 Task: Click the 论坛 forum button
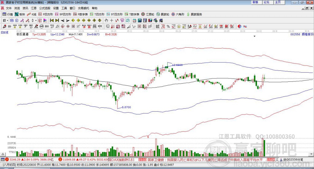coord(267,2)
